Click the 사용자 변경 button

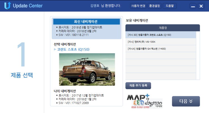click(x=138, y=6)
